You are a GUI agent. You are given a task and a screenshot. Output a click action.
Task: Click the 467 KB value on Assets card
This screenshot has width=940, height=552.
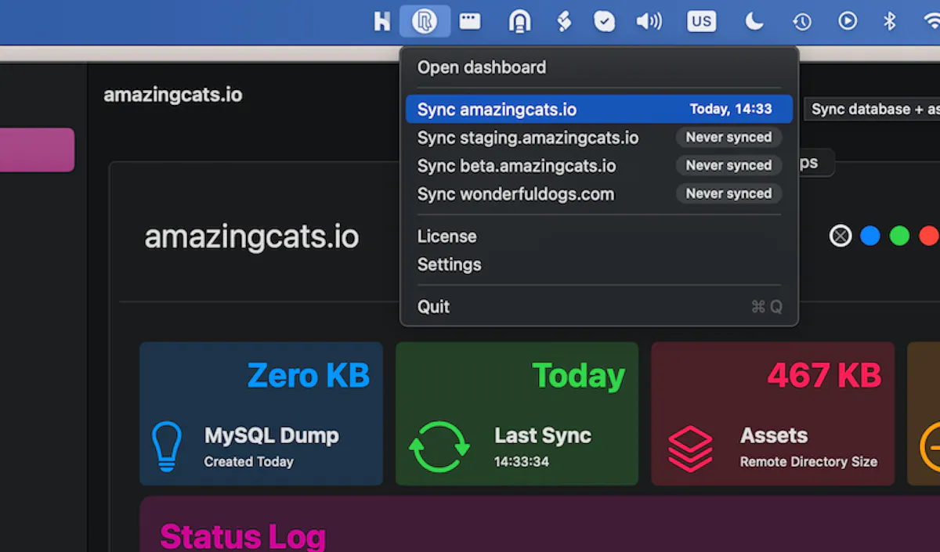tap(825, 376)
